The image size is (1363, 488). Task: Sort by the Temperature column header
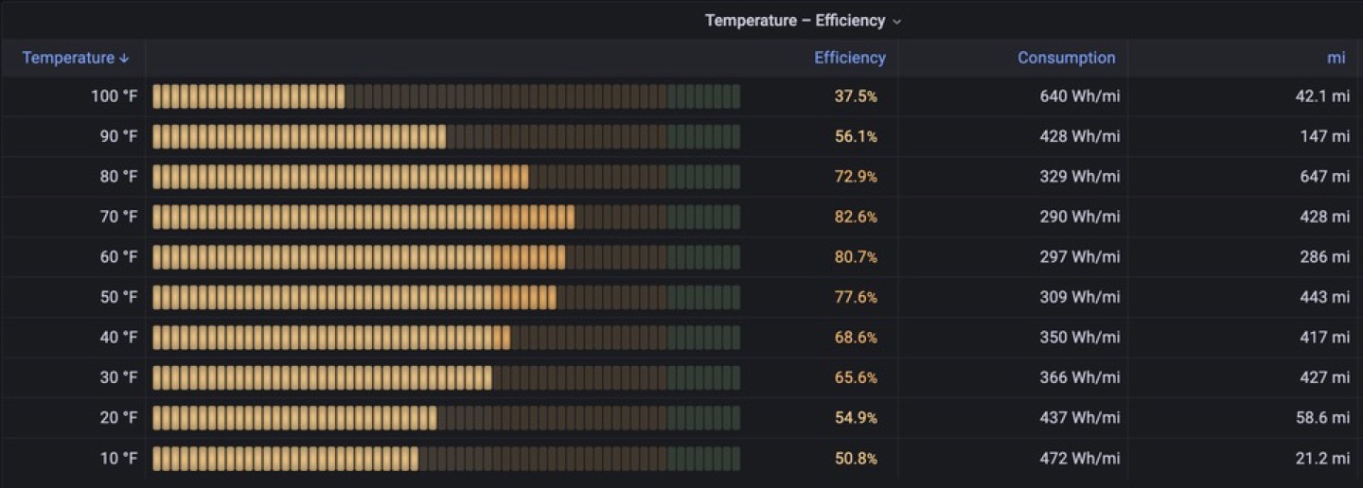point(68,58)
